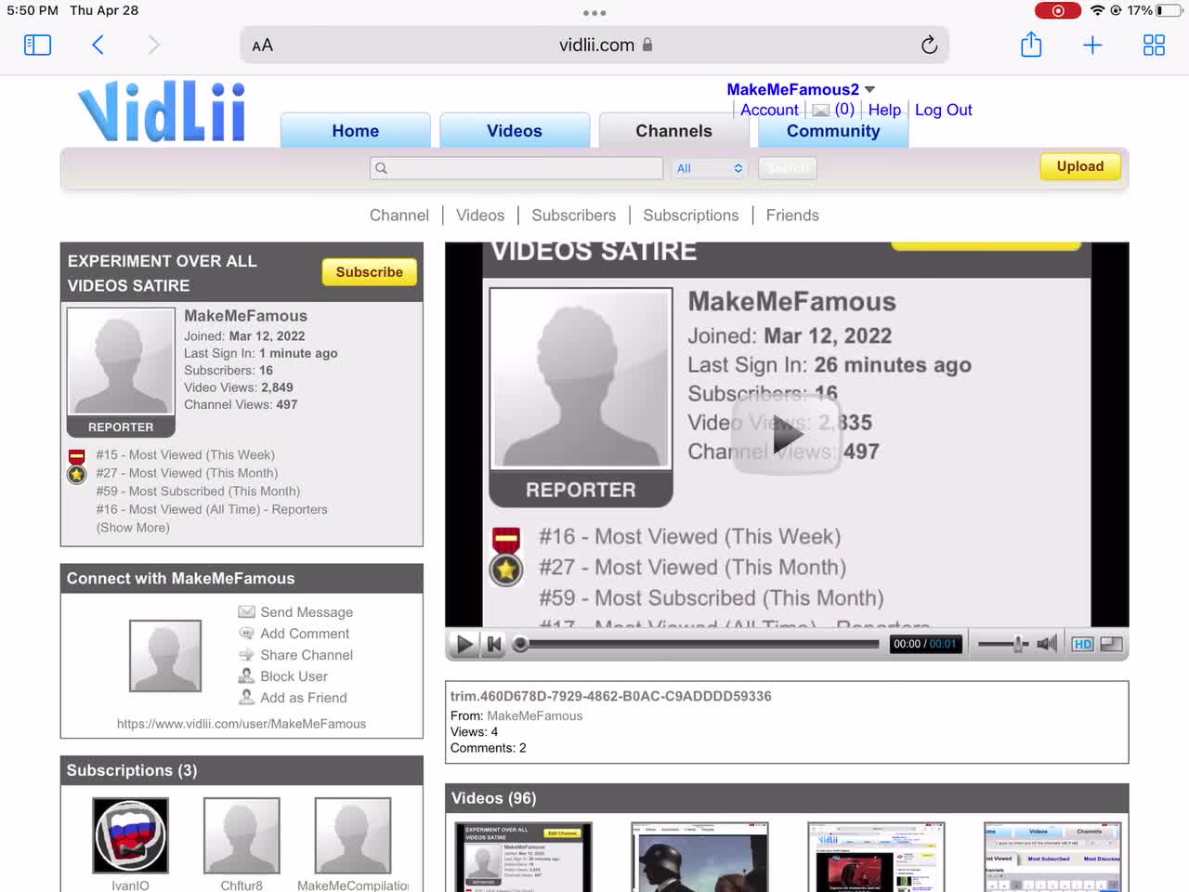
Task: Switch to the Home tab
Action: click(356, 131)
